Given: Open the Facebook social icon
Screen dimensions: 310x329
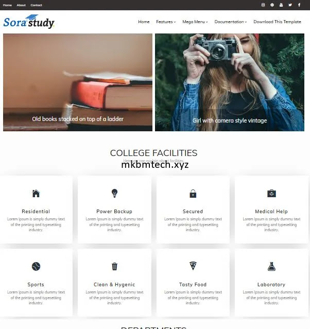Looking at the screenshot, I should 299,5.
